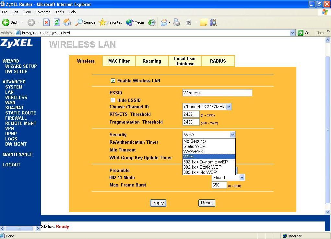Viewport: 331px width, 239px height.
Task: Click the Apply button
Action: point(158,203)
